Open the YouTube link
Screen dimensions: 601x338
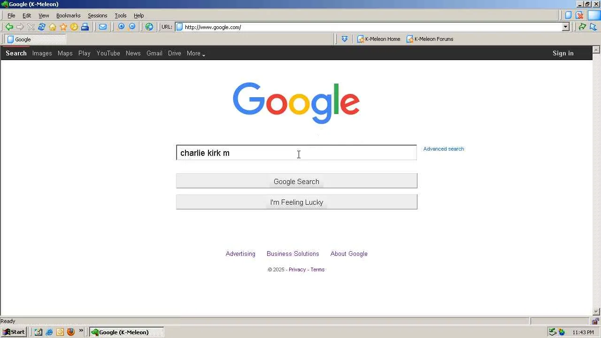tap(108, 54)
